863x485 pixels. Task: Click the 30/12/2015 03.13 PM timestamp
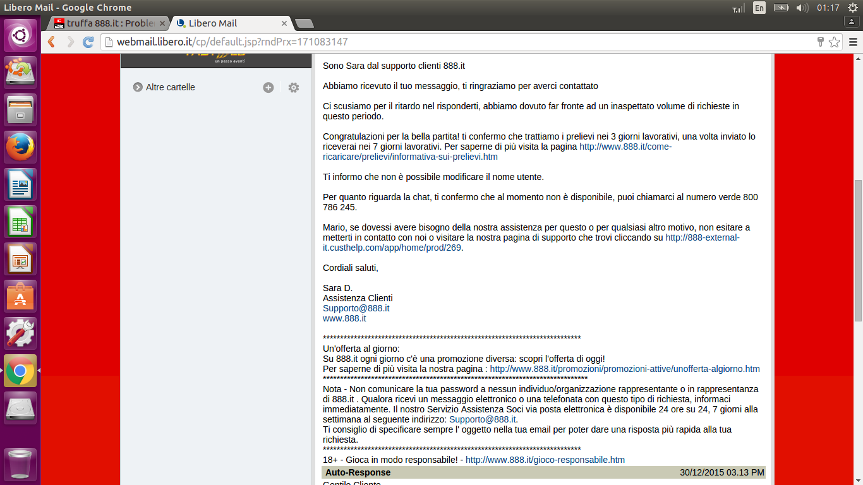(x=722, y=472)
